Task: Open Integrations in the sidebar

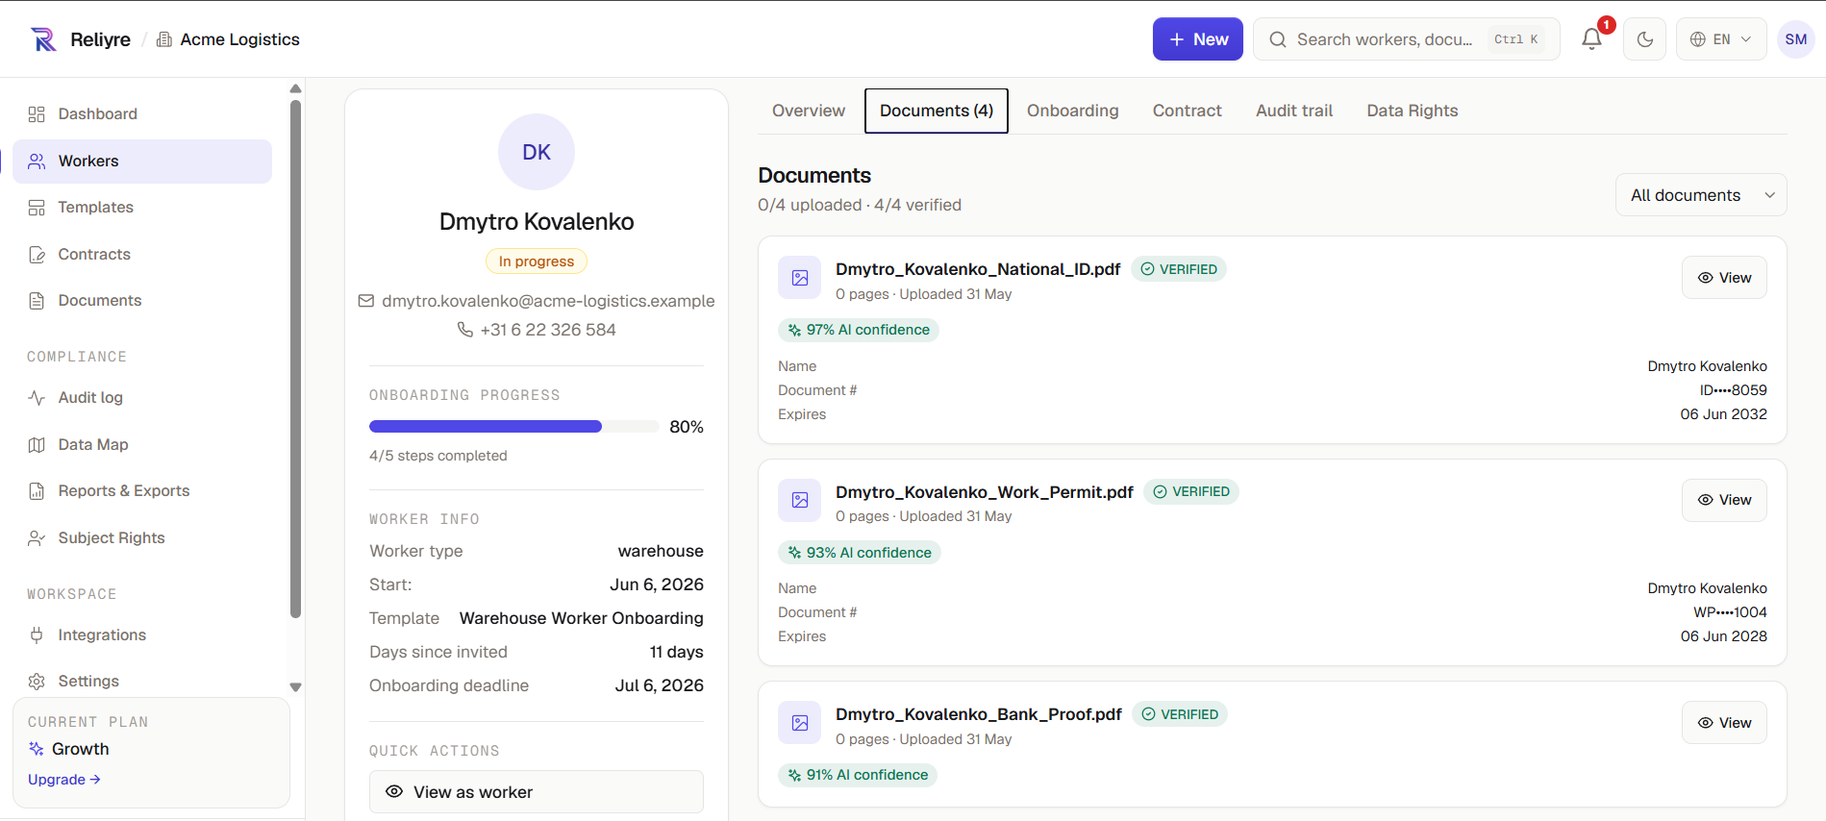Action: tap(142, 635)
